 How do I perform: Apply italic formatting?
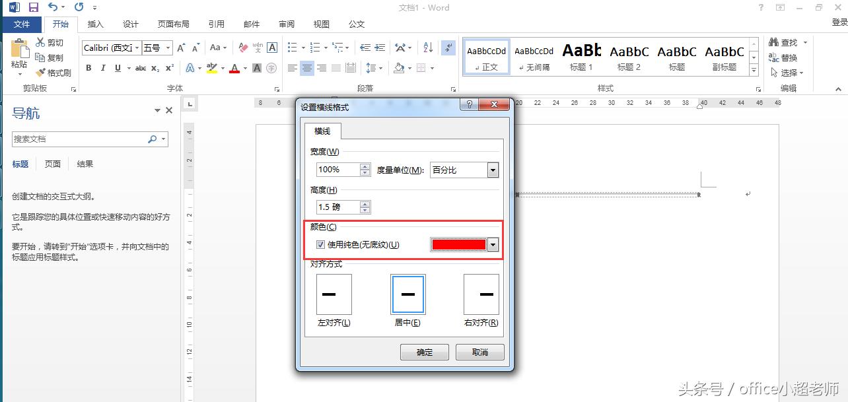pos(102,68)
